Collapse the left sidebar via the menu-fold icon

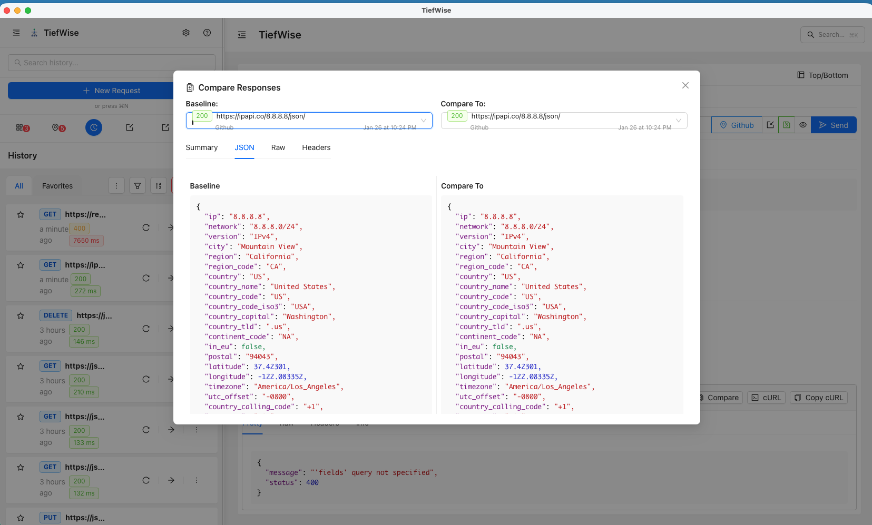tap(16, 33)
